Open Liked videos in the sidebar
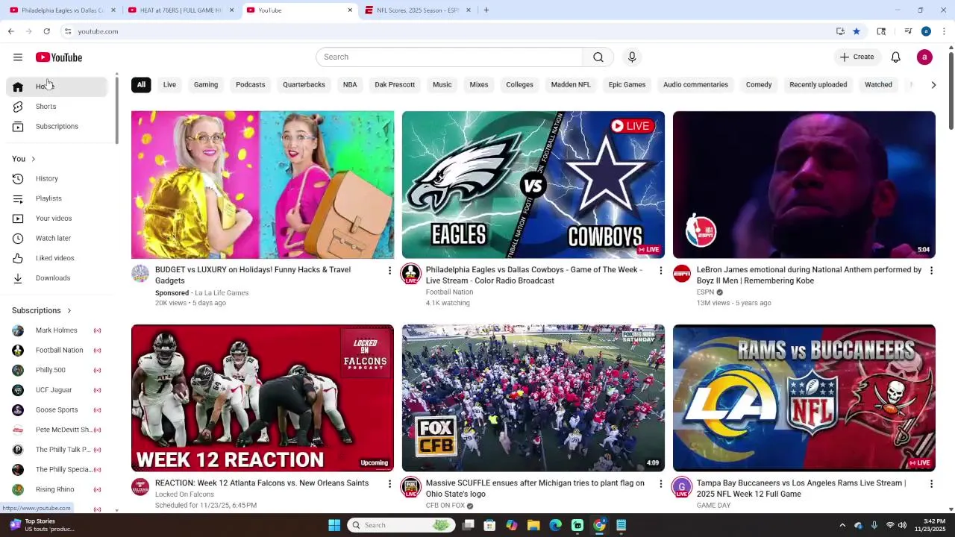 click(57, 258)
